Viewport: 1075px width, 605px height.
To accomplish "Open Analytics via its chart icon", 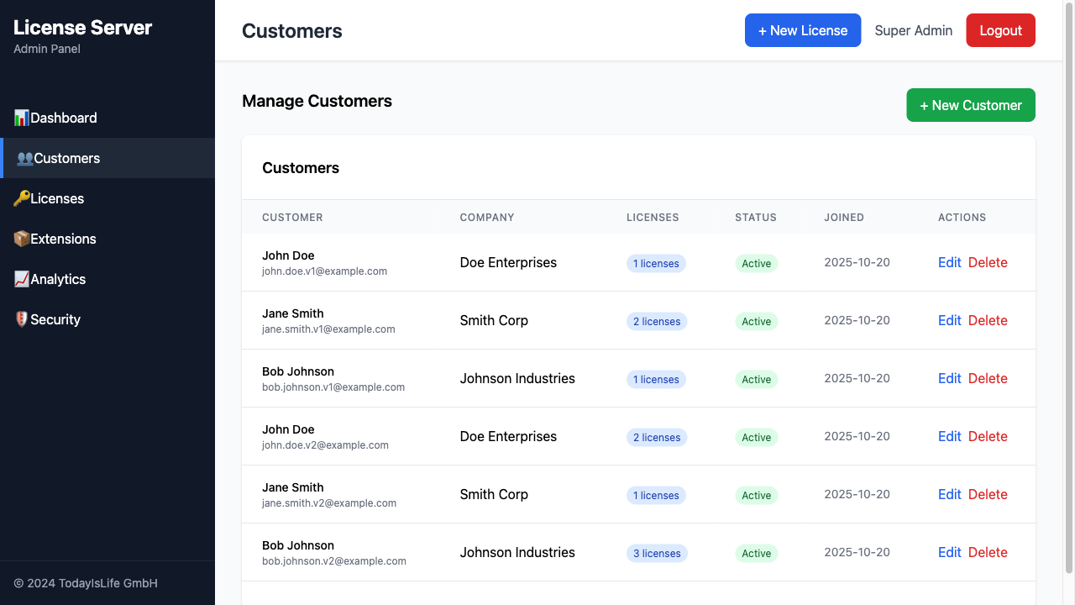I will (20, 279).
